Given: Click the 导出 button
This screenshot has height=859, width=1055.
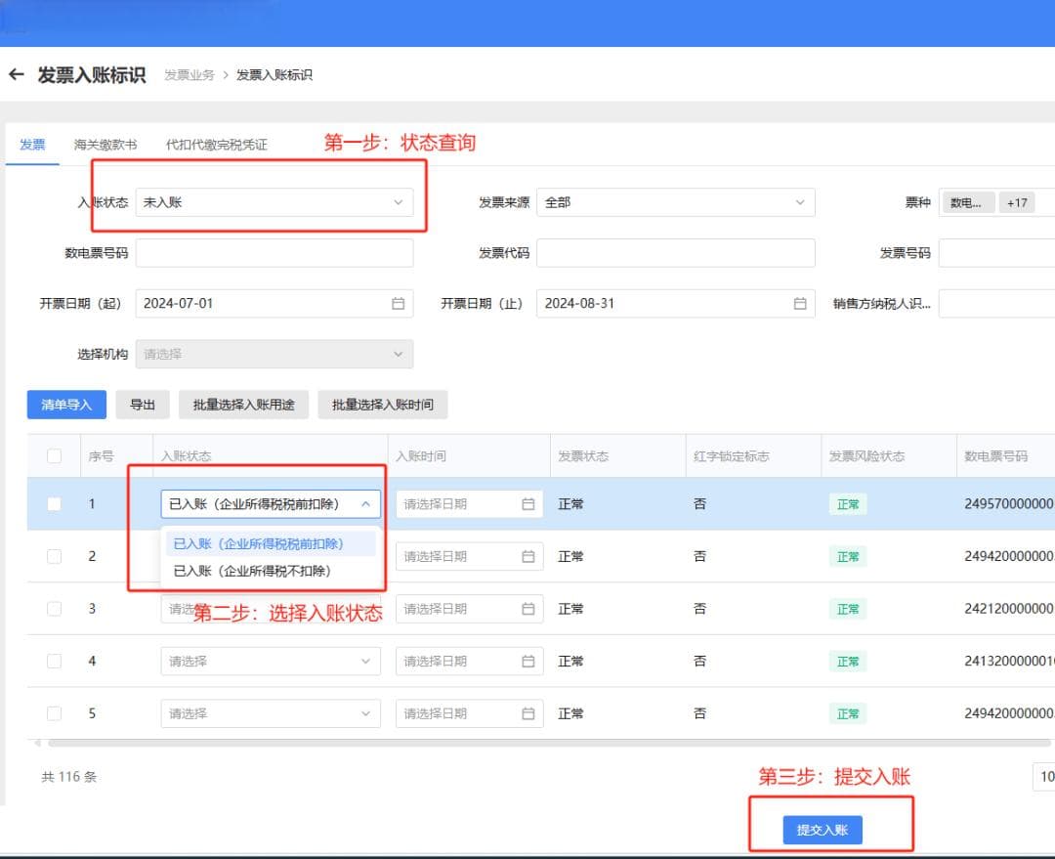Looking at the screenshot, I should [143, 405].
